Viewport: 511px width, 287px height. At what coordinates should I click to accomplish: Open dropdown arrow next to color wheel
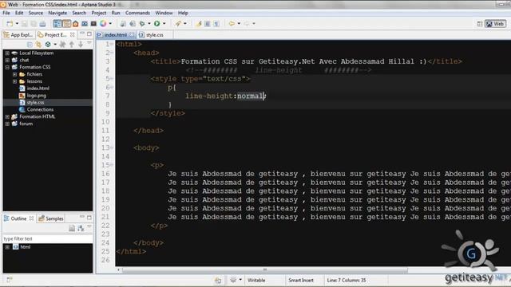(x=110, y=24)
